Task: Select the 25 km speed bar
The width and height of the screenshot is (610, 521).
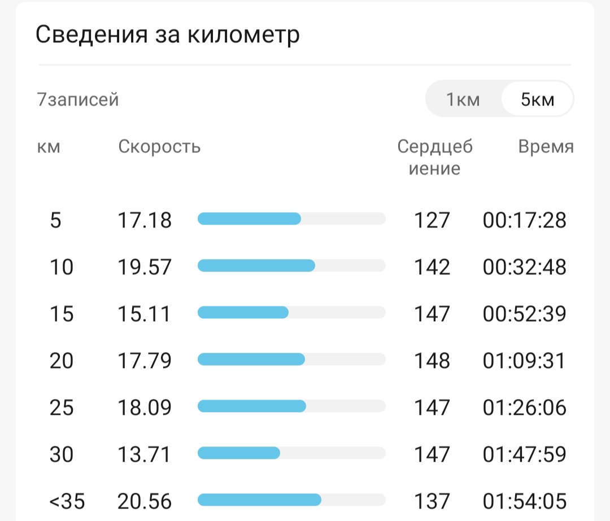Action: click(x=292, y=406)
